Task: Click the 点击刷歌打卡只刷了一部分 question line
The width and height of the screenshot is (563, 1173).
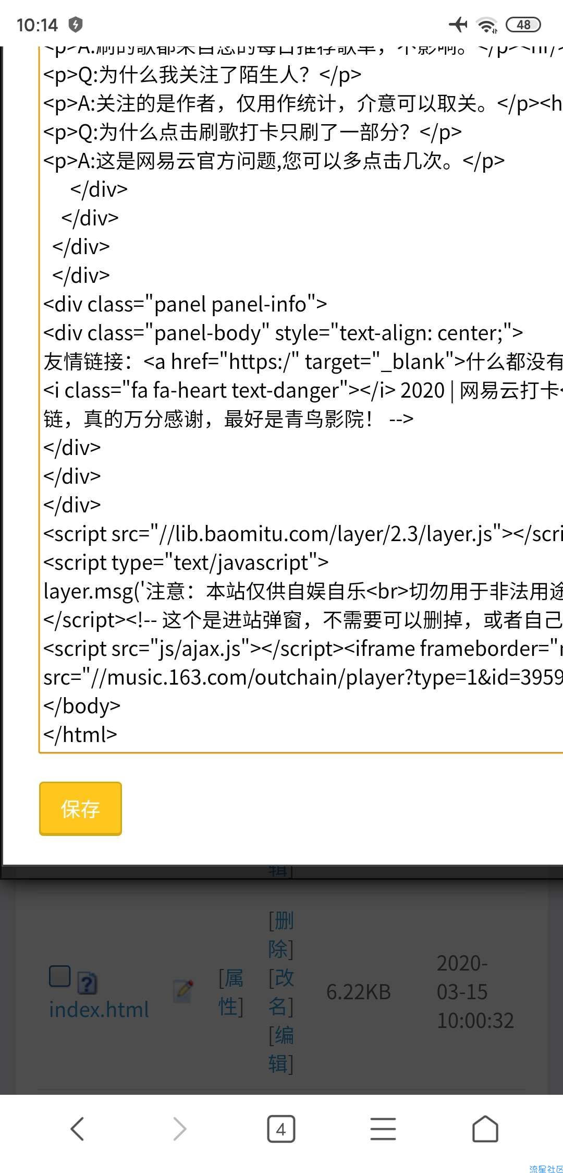Action: pos(252,132)
